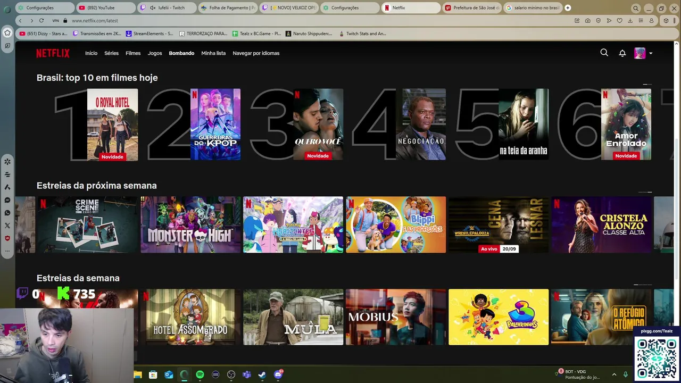Open Hotel Assombrado thumbnail
The width and height of the screenshot is (681, 383).
[x=190, y=317]
